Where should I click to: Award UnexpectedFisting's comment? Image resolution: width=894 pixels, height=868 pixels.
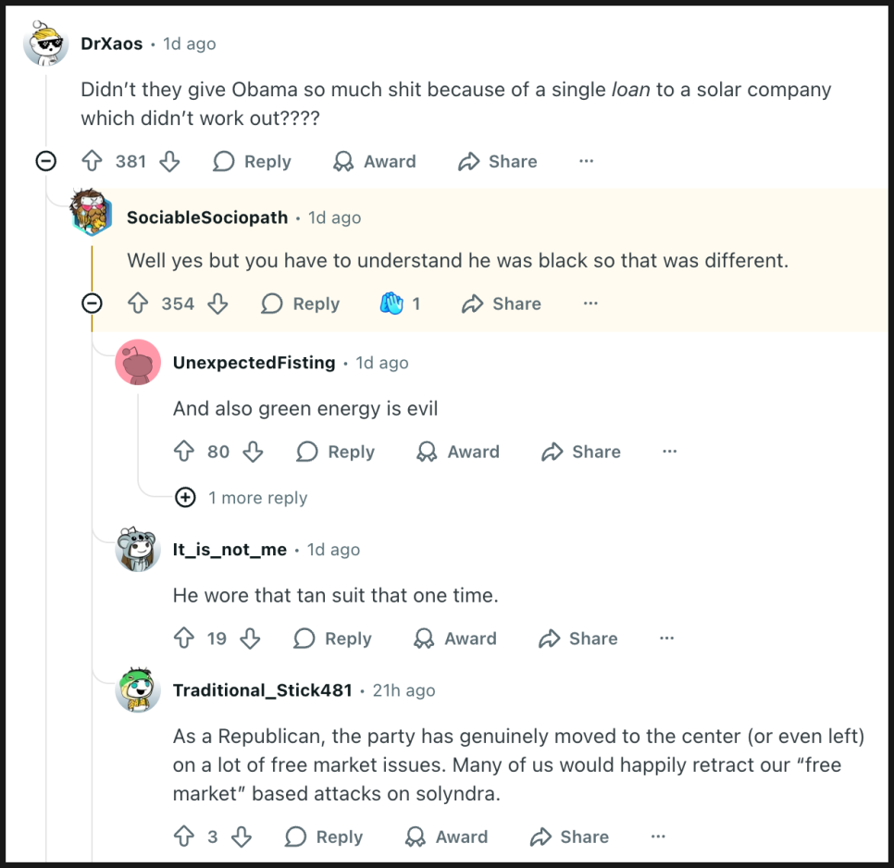pos(458,452)
